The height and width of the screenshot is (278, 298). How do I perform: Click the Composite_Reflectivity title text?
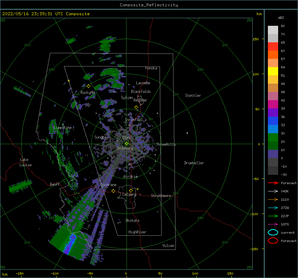tap(149, 5)
